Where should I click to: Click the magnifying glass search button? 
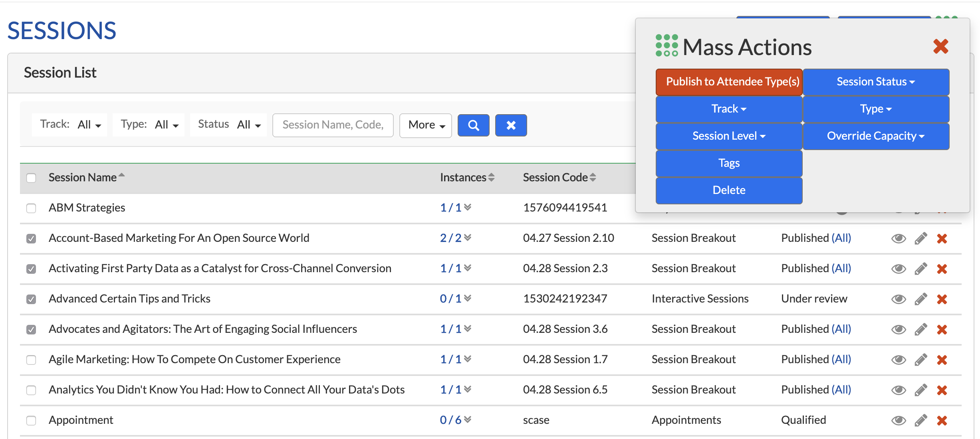tap(473, 125)
